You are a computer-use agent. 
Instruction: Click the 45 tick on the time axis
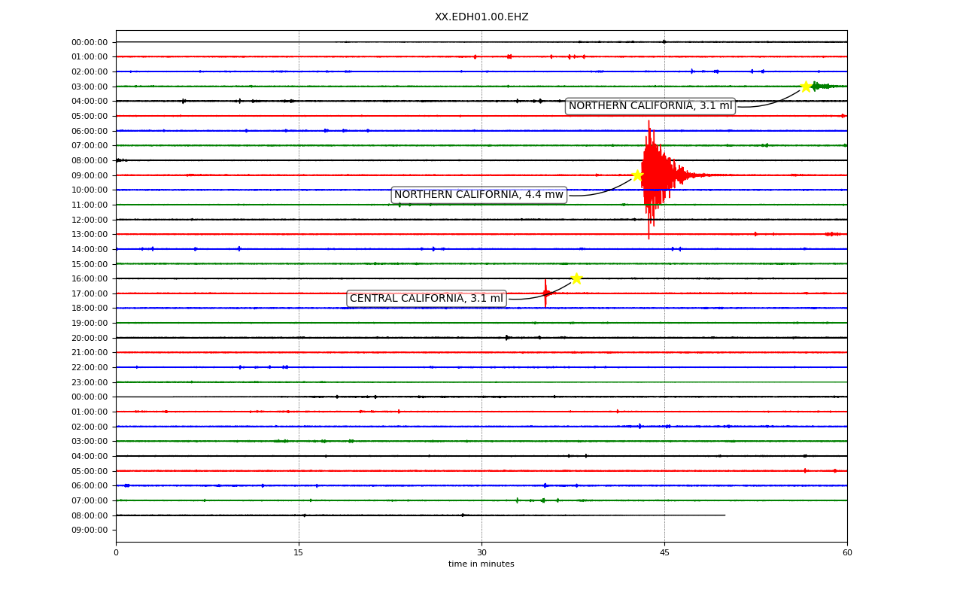pos(664,553)
